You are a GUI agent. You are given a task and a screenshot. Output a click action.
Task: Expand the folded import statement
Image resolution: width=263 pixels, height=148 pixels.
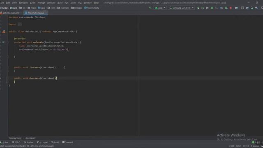[20, 24]
